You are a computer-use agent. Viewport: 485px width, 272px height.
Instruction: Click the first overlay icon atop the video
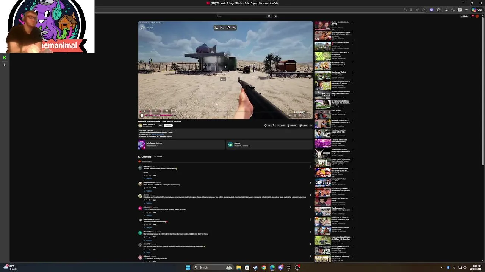pos(216,28)
